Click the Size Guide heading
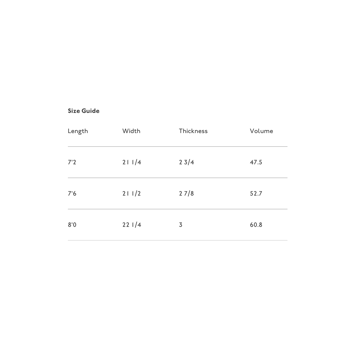This screenshot has height=353, width=353. (84, 111)
